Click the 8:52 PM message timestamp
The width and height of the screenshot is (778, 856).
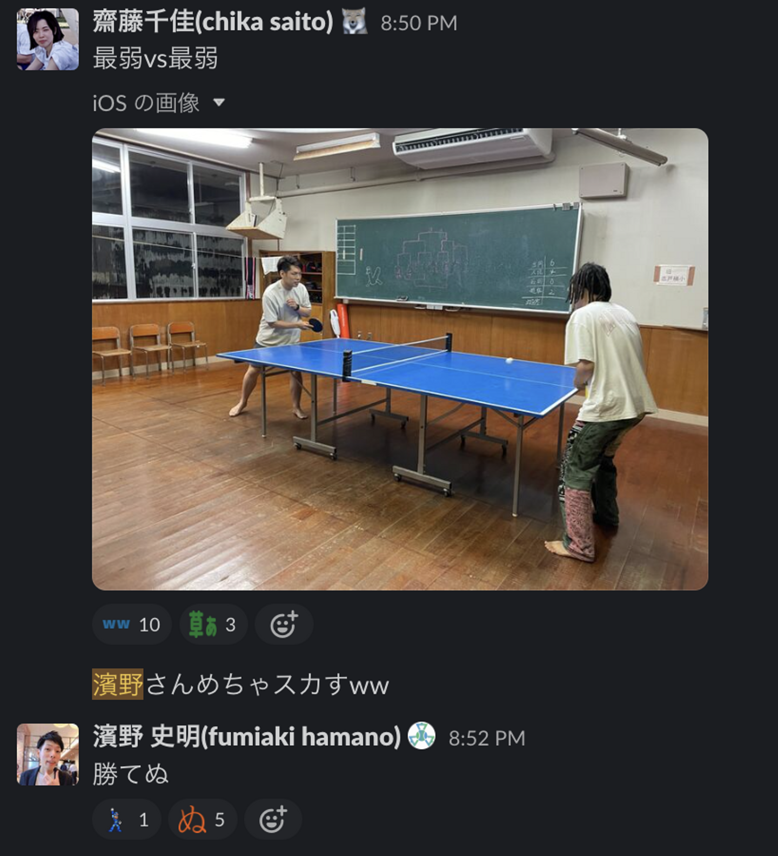click(x=487, y=738)
